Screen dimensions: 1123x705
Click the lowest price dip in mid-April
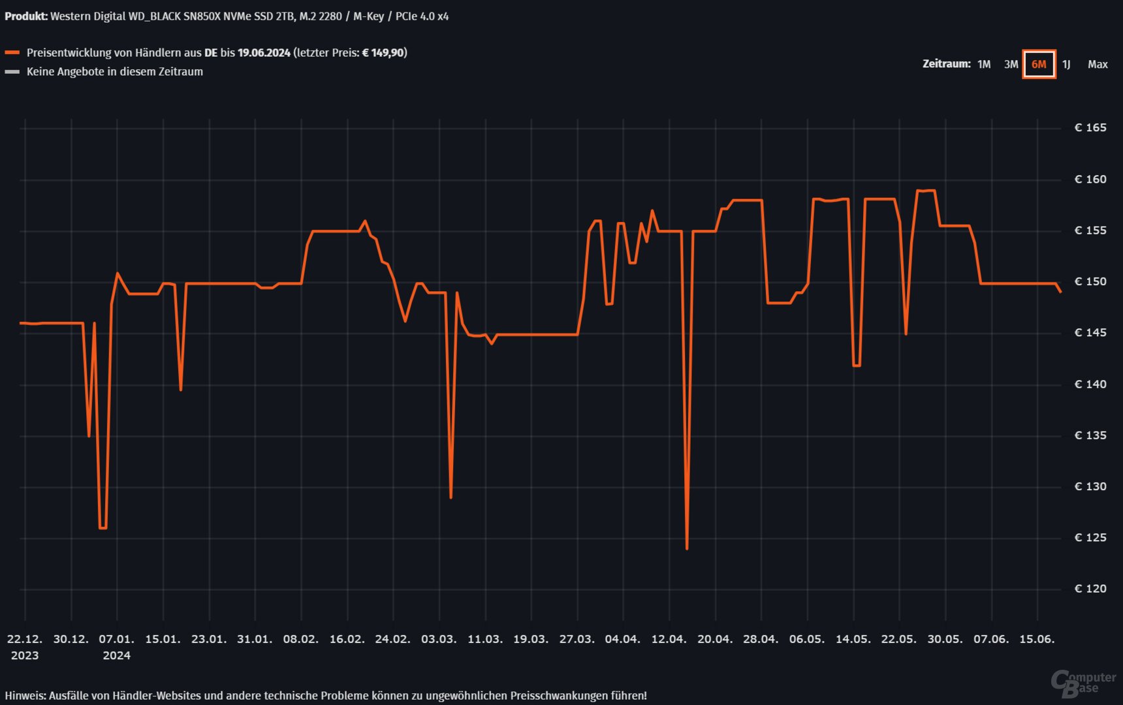tap(687, 548)
